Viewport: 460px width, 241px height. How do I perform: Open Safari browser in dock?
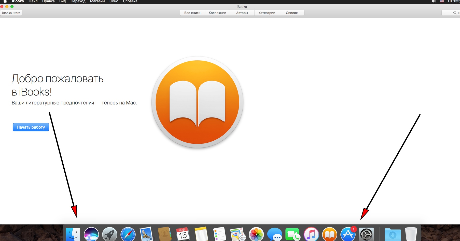(128, 234)
